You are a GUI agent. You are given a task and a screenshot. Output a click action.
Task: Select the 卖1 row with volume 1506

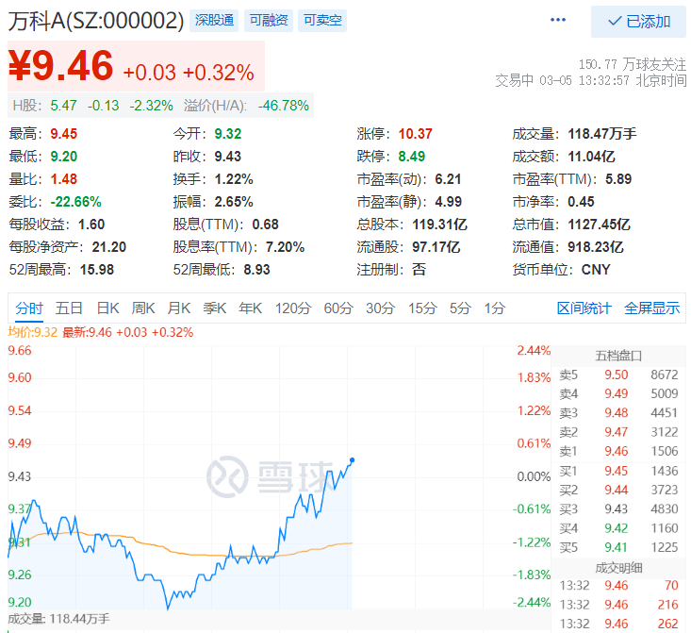(x=618, y=451)
